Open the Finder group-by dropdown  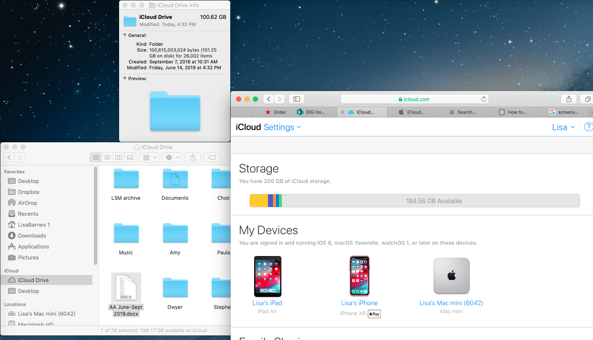[149, 157]
